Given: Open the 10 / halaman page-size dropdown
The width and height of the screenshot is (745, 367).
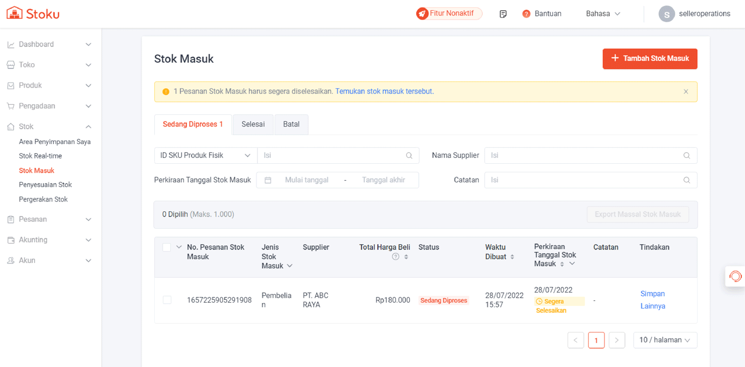Looking at the screenshot, I should tap(665, 340).
